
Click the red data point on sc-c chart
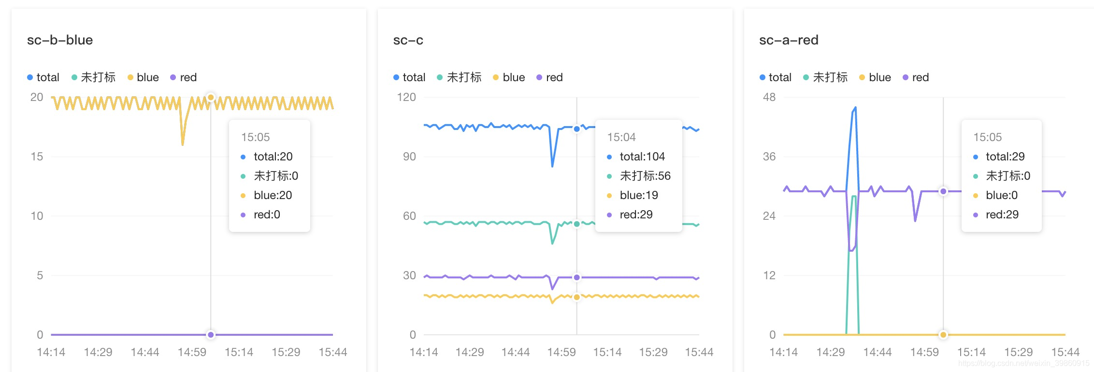click(x=576, y=277)
